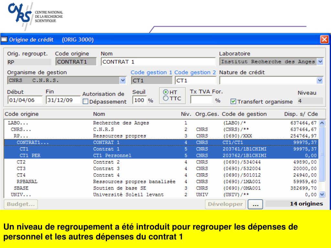331x248 pixels.
Task: Open the Laboratoire dropdown
Action: pyautogui.click(x=320, y=62)
